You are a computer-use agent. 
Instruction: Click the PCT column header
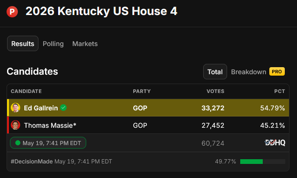(x=280, y=91)
